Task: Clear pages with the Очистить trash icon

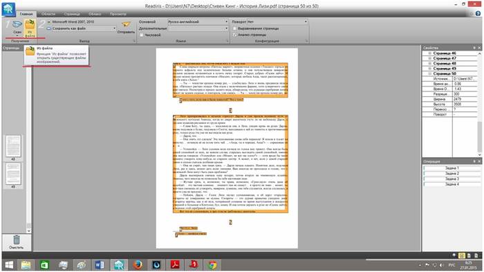Action: tap(17, 239)
